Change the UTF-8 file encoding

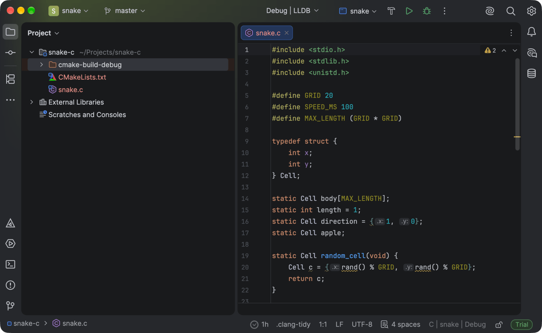(x=362, y=324)
